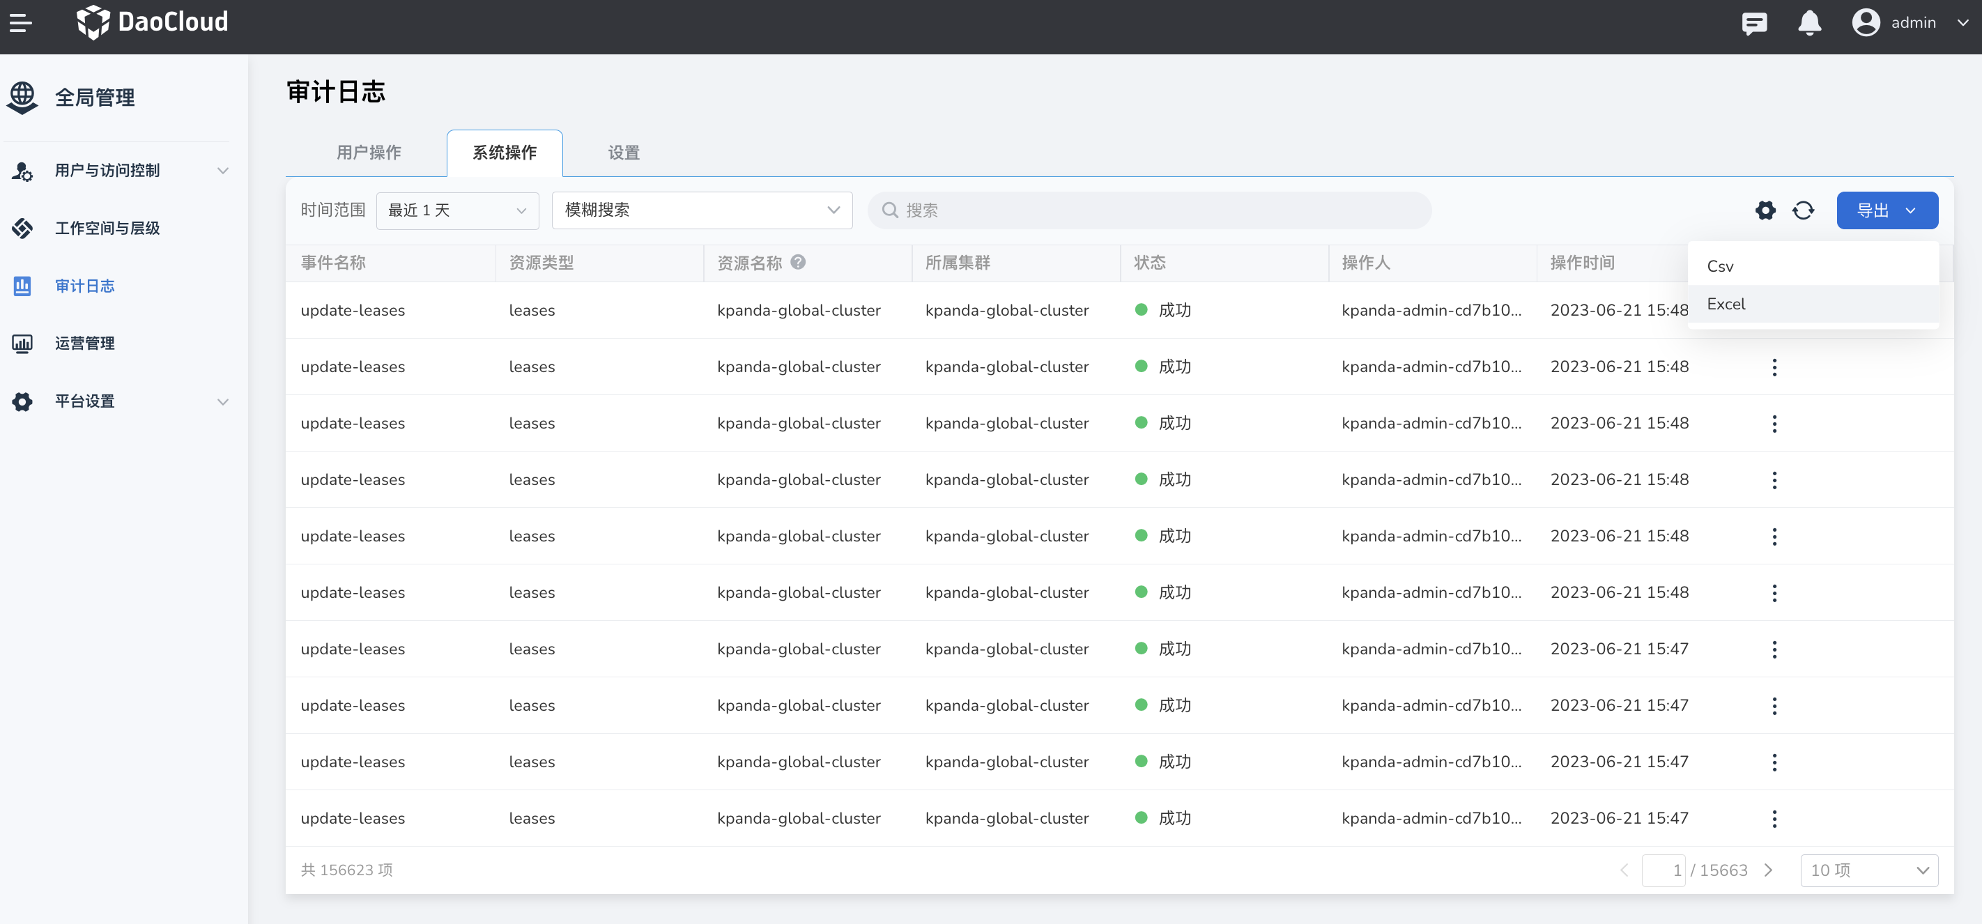1982x924 pixels.
Task: Click update-leases in the first row
Action: (x=353, y=310)
